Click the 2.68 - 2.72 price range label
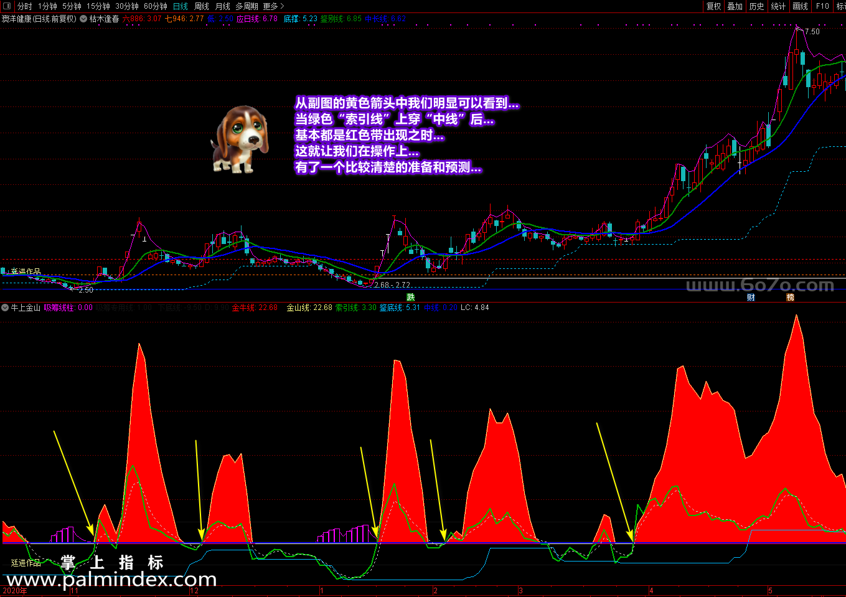Viewport: 846px width, 597px height. click(x=392, y=285)
